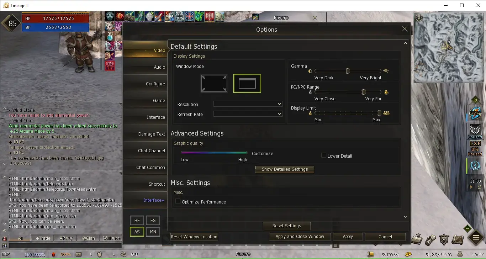Open the map scroll icon bottom right
The image size is (486, 259).
(458, 239)
